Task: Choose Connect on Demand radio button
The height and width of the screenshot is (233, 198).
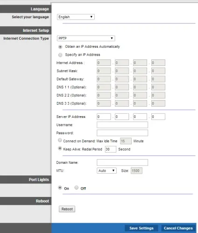Action: pyautogui.click(x=60, y=140)
